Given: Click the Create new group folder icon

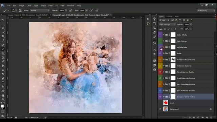Looking at the screenshot, I should click(x=202, y=118).
